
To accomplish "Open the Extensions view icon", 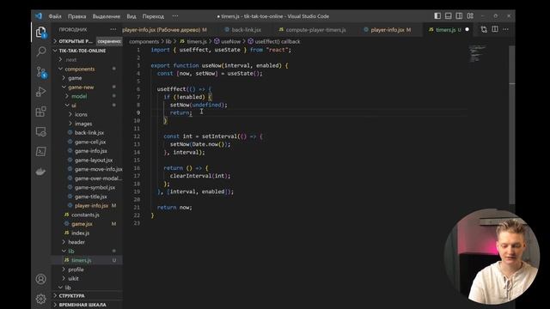I will point(41,112).
